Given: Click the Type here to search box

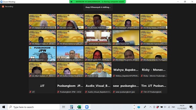Looking at the screenshot, I should click(34, 107).
